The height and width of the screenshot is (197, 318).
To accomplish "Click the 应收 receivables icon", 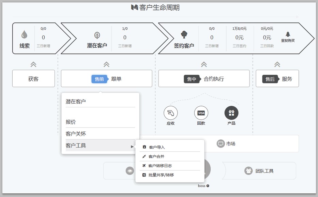I will (170, 113).
